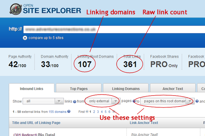Click the Total Links value 361
Viewport: 205px width, 136px height.
point(130,64)
